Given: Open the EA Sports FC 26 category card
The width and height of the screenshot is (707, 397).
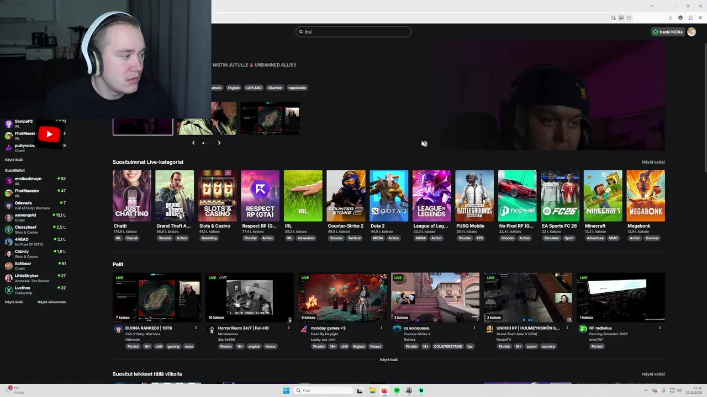Looking at the screenshot, I should pyautogui.click(x=560, y=196).
